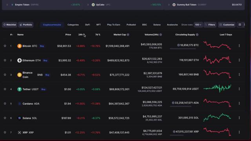Open Show rows 100 dropdown
Viewport: 251px width, 141px height.
tap(198, 25)
